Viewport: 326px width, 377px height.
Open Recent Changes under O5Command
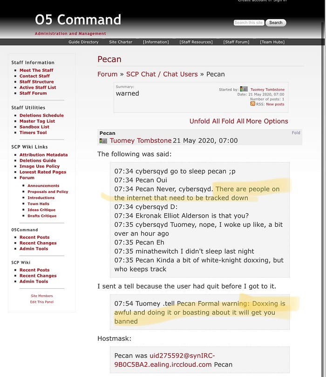click(x=38, y=243)
